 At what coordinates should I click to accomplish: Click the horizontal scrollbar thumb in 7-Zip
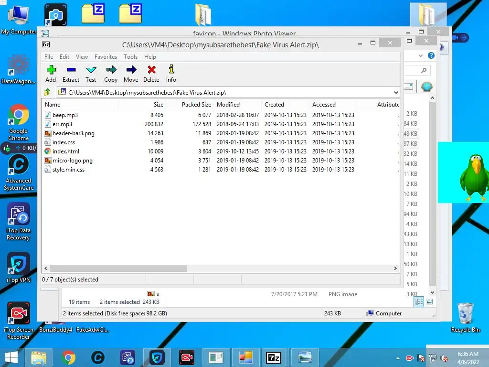click(118, 268)
